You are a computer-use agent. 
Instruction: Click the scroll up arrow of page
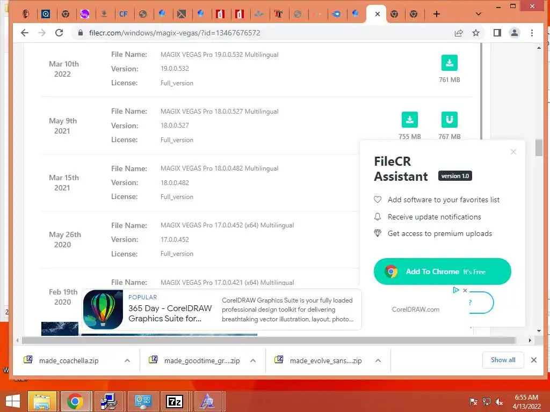[x=539, y=48]
